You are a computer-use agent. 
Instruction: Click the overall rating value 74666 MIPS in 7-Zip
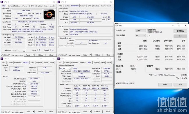pos(181,69)
